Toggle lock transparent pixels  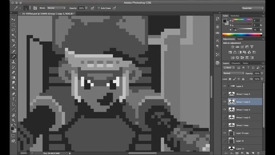coord(230,79)
